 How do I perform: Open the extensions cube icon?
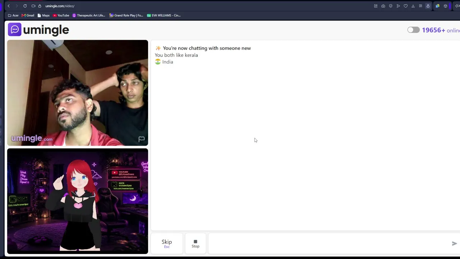445,6
